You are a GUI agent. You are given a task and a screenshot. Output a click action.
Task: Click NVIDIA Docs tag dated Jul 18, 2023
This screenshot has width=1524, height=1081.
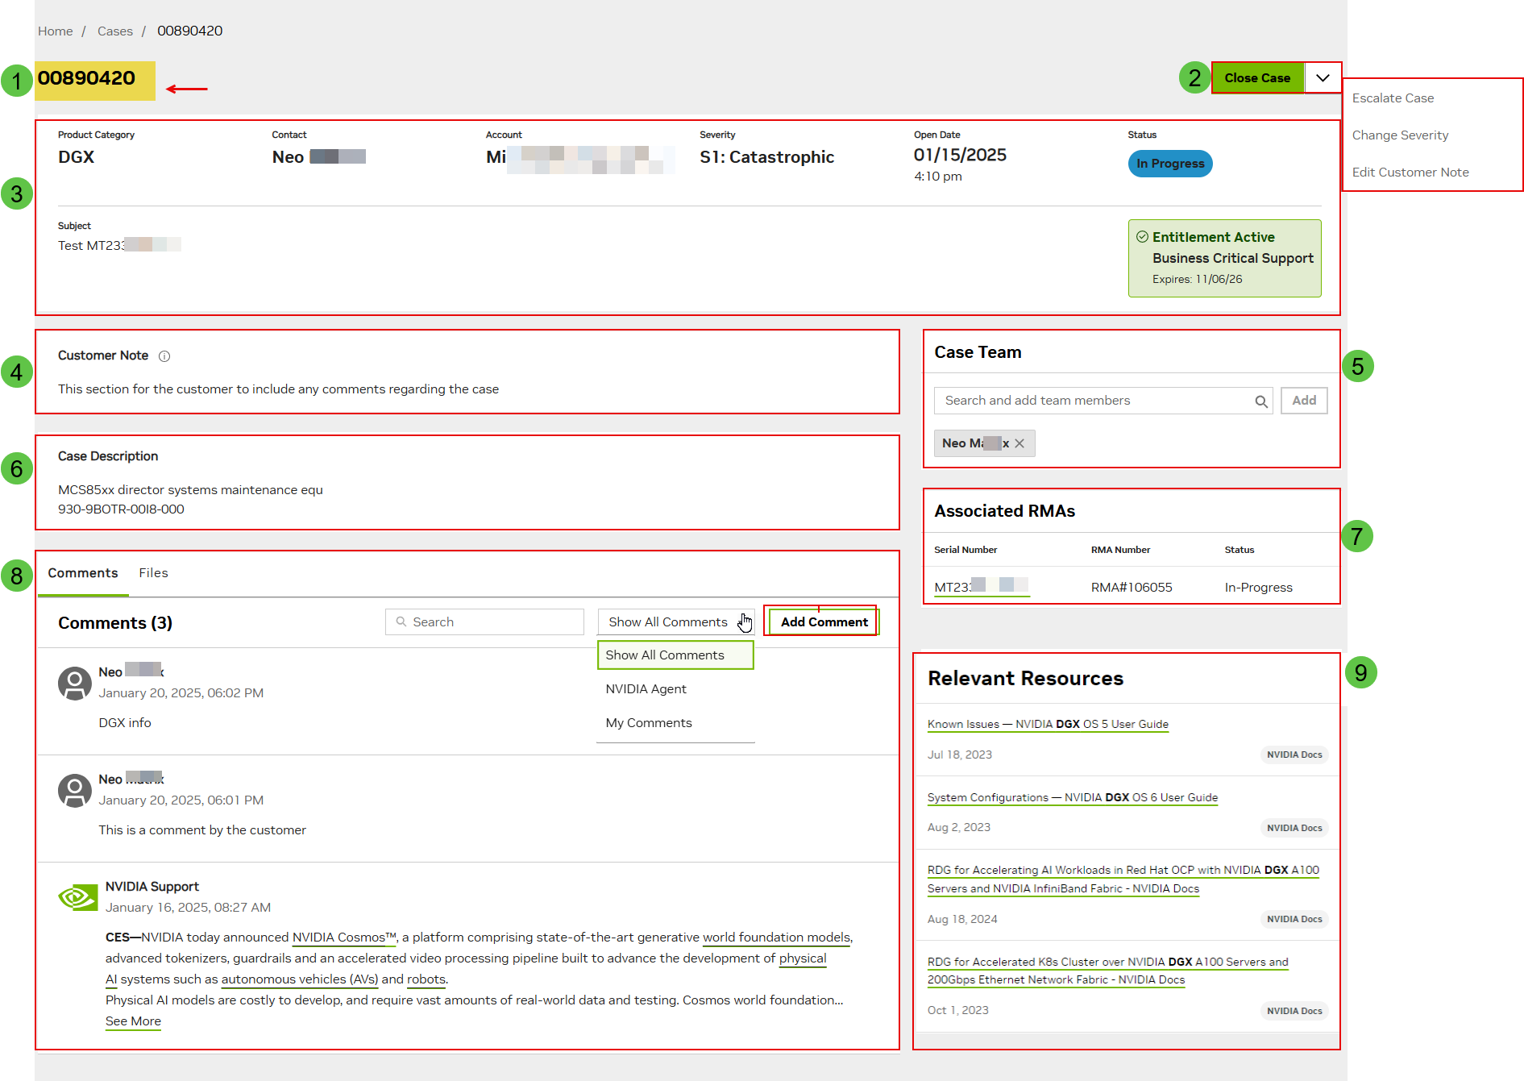[1294, 755]
